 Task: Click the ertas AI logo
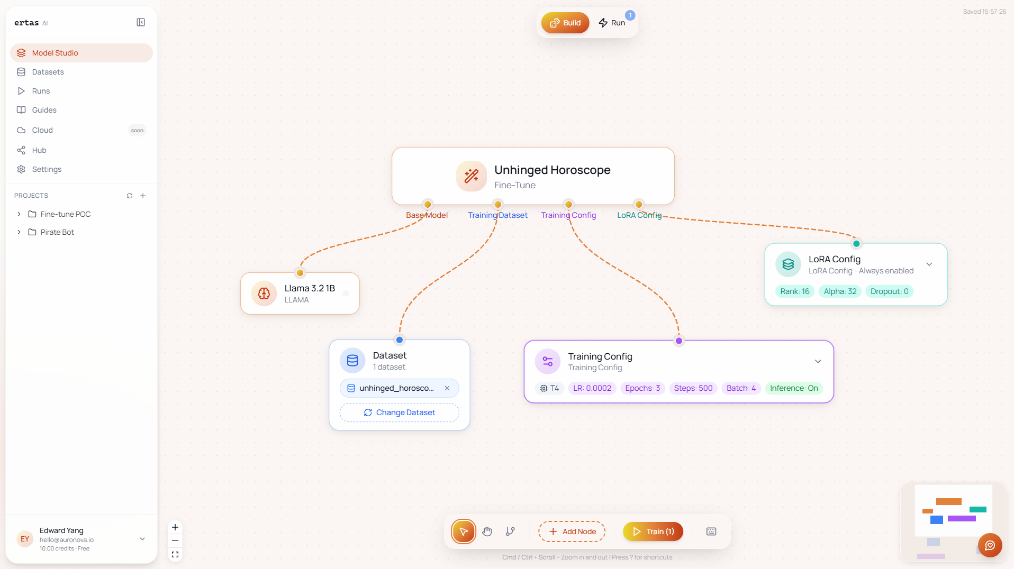(x=31, y=23)
